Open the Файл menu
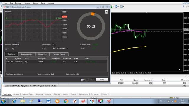This screenshot has height=106, width=189. (5, 3)
